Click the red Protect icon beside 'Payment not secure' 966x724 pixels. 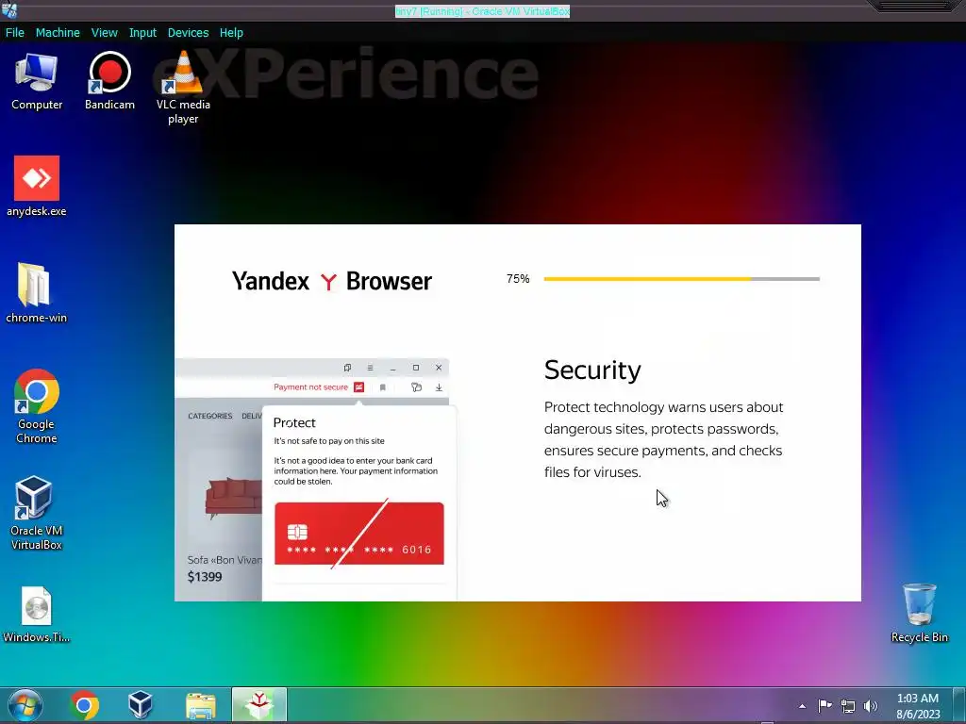click(x=359, y=387)
